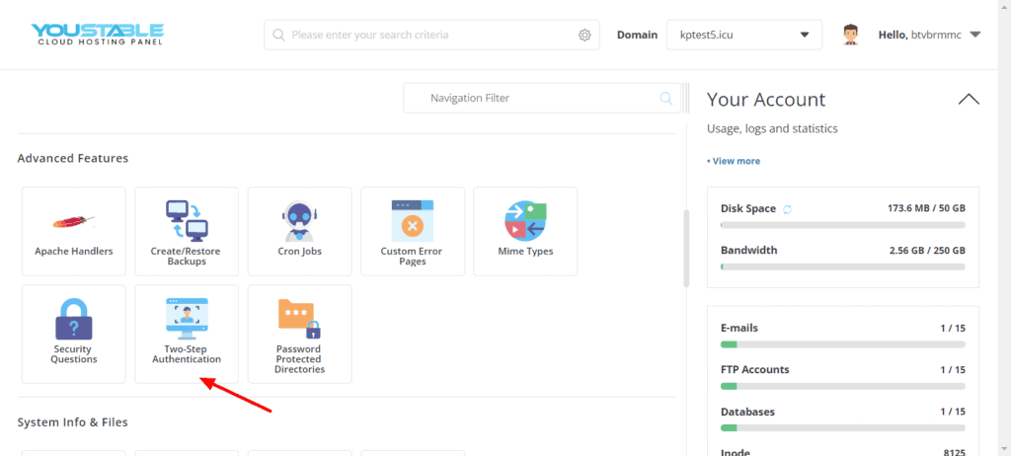Refresh the Disk Space usage

[x=787, y=209]
